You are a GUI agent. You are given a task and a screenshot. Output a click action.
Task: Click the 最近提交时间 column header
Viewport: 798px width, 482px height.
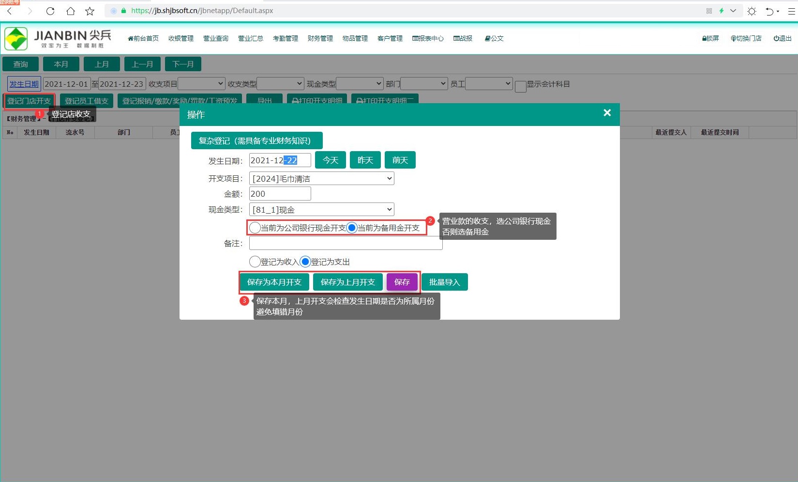coord(720,132)
